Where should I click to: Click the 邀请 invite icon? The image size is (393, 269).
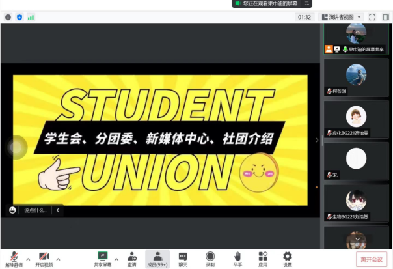tap(132, 256)
